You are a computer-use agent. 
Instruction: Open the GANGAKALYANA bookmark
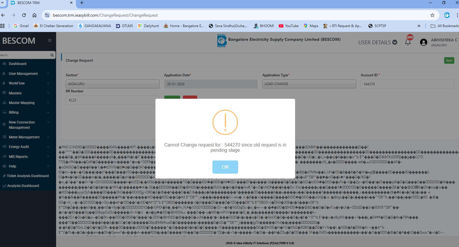(95, 26)
